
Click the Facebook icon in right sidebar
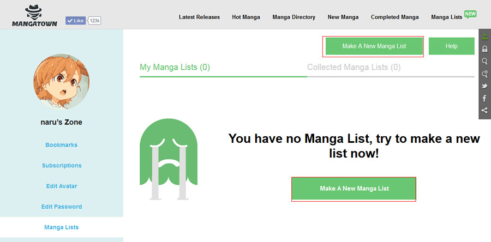(x=484, y=98)
